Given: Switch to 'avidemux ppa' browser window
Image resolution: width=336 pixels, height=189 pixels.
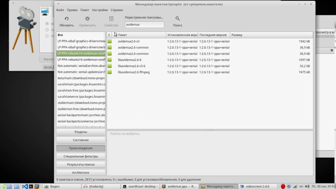Looking at the screenshot, I should (x=179, y=186).
